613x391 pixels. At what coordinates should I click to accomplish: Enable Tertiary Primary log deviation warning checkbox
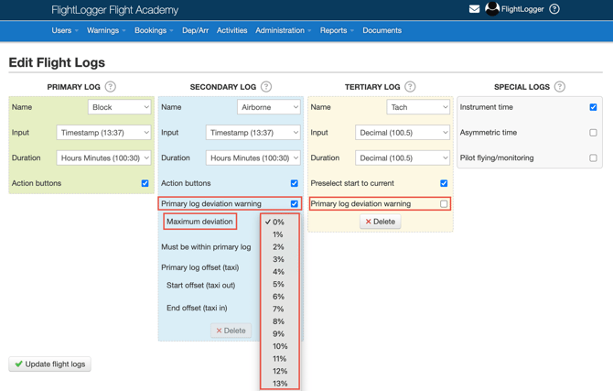point(444,204)
